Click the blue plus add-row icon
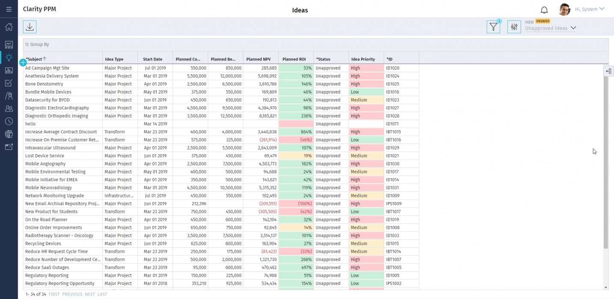The image size is (614, 299). pos(23,62)
